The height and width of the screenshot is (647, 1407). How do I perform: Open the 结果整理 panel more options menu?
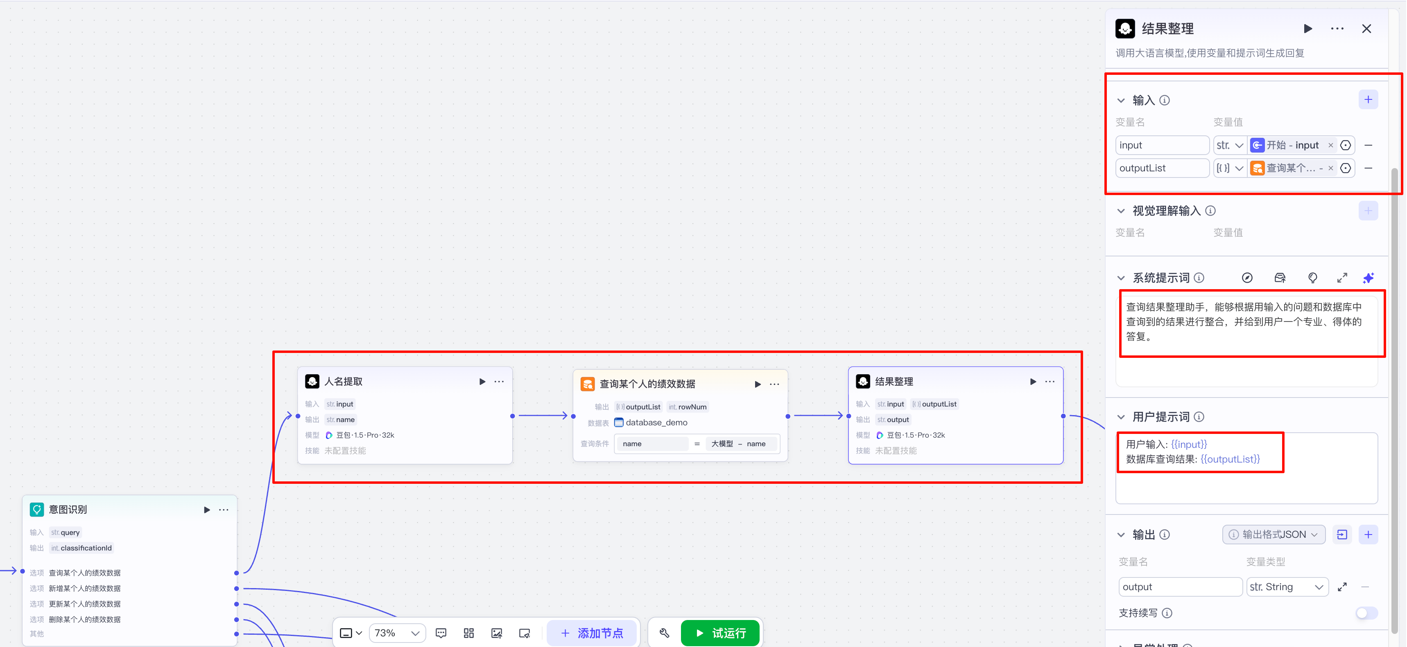click(x=1337, y=29)
